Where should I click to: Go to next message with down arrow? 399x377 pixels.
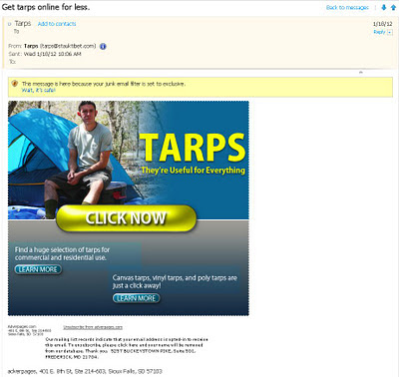coord(384,7)
